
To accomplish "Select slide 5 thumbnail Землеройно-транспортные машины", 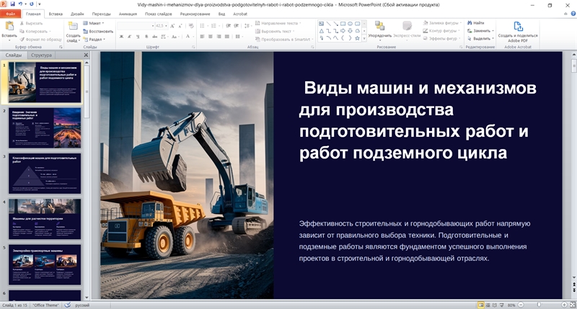I will point(45,264).
